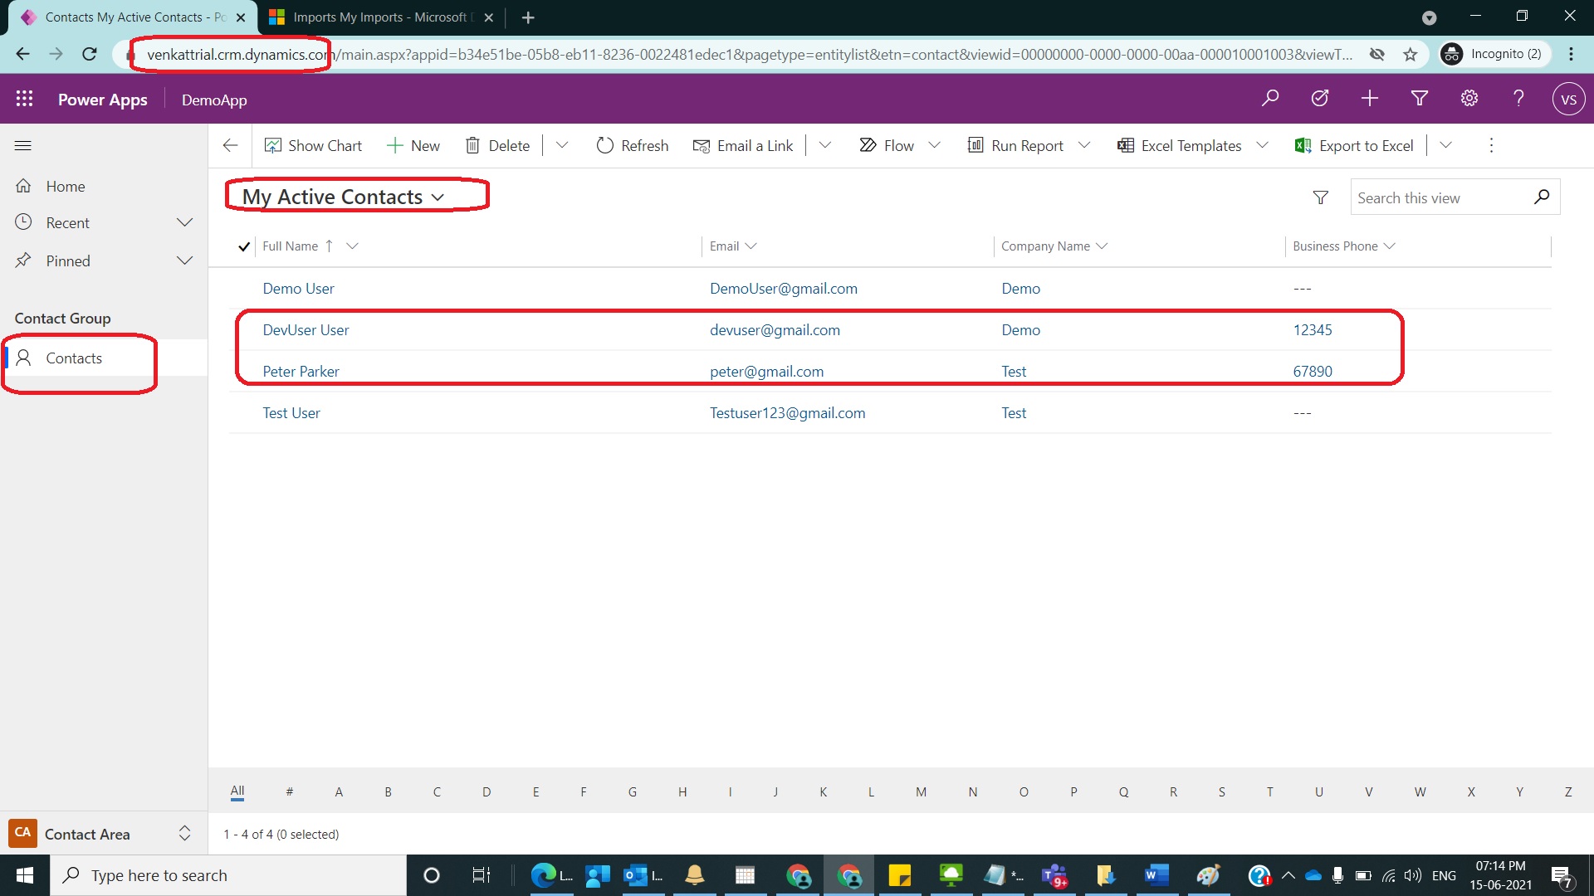Screen dimensions: 1594x896
Task: Click the Run Report icon
Action: point(976,145)
